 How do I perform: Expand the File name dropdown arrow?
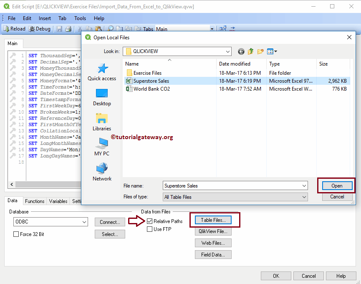click(304, 186)
